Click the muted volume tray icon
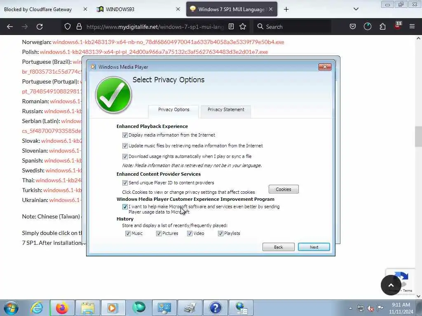422x316 pixels. (370, 308)
